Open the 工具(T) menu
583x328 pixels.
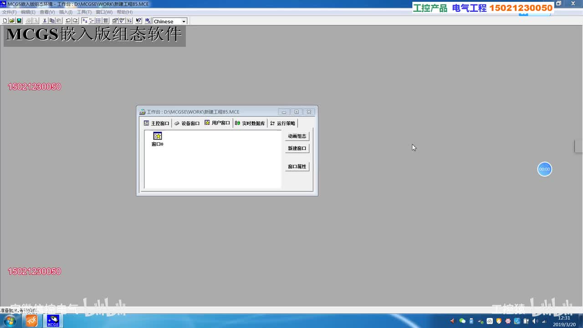pos(84,12)
